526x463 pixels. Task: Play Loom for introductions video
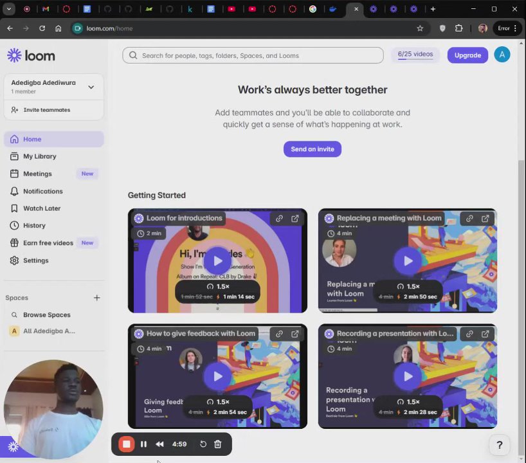click(x=218, y=260)
